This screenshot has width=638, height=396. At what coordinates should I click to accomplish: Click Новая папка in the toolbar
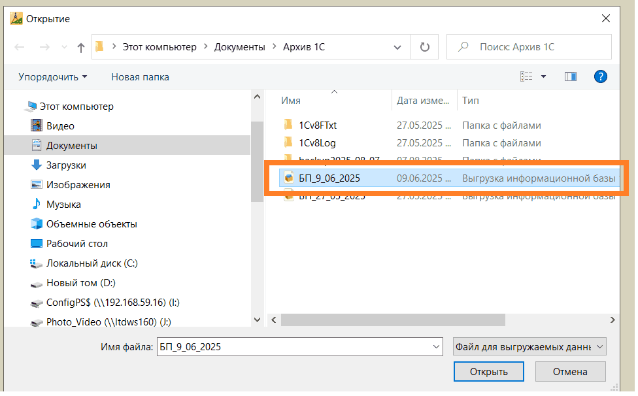[140, 77]
